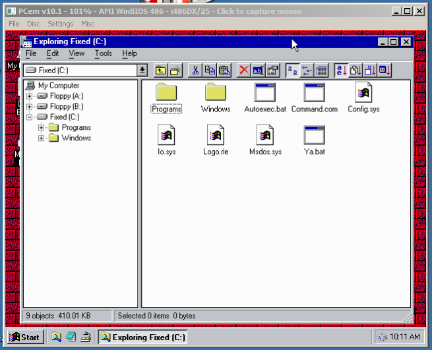Click the Explorer window's system menu icon
This screenshot has width=432, height=350.
coord(27,42)
